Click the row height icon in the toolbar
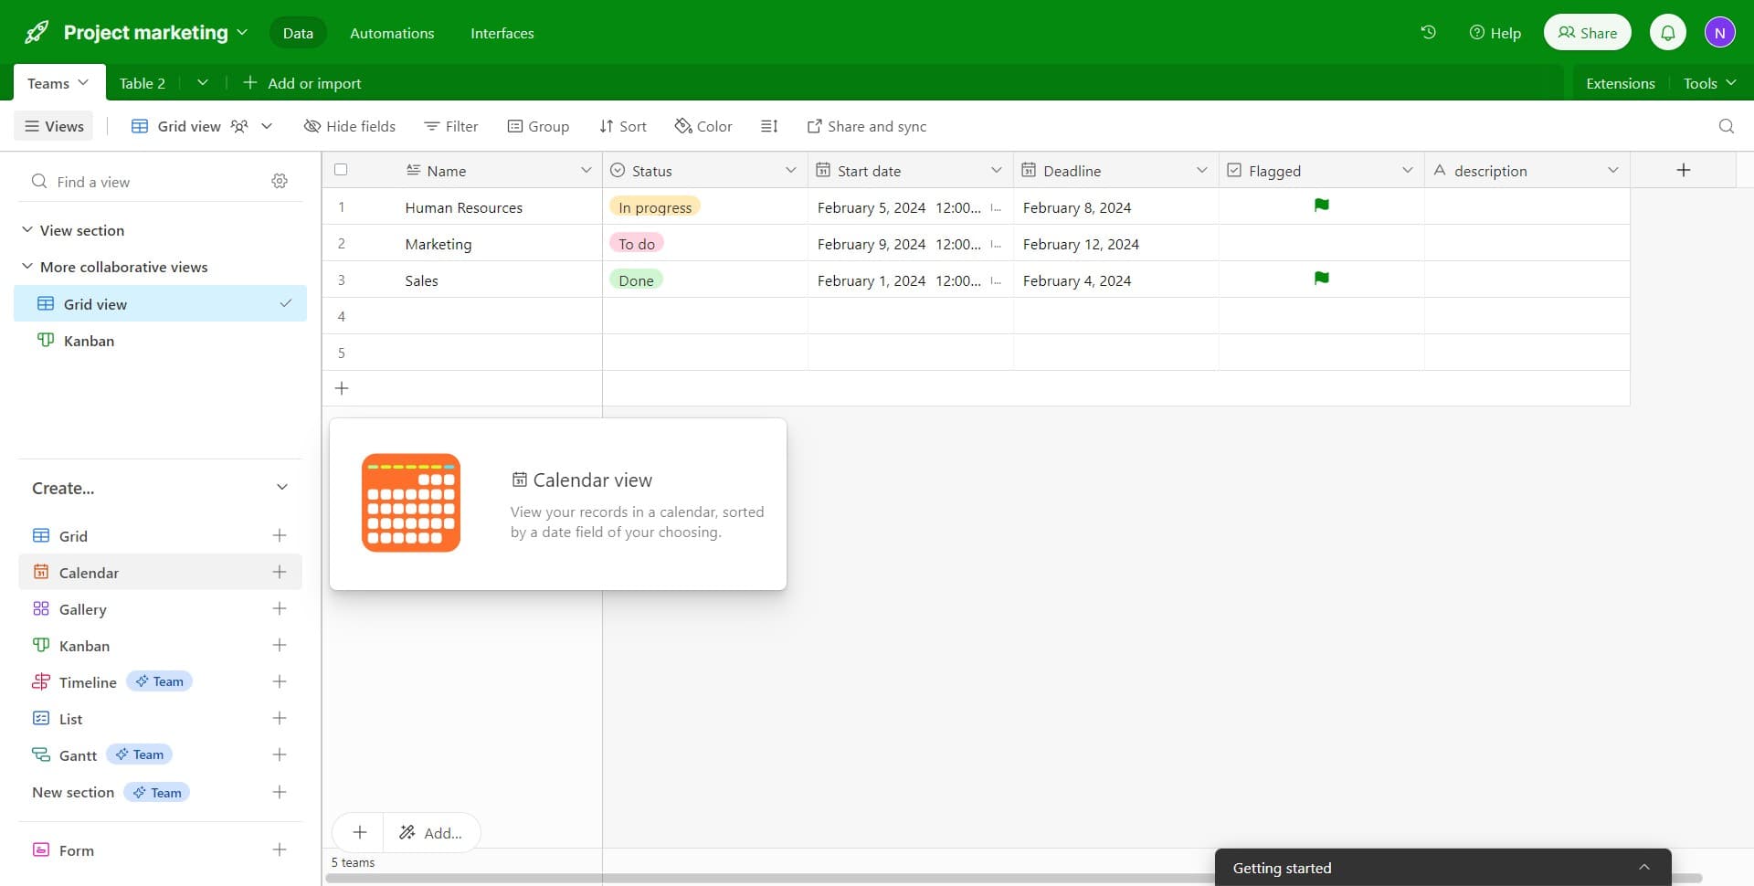 (x=769, y=126)
